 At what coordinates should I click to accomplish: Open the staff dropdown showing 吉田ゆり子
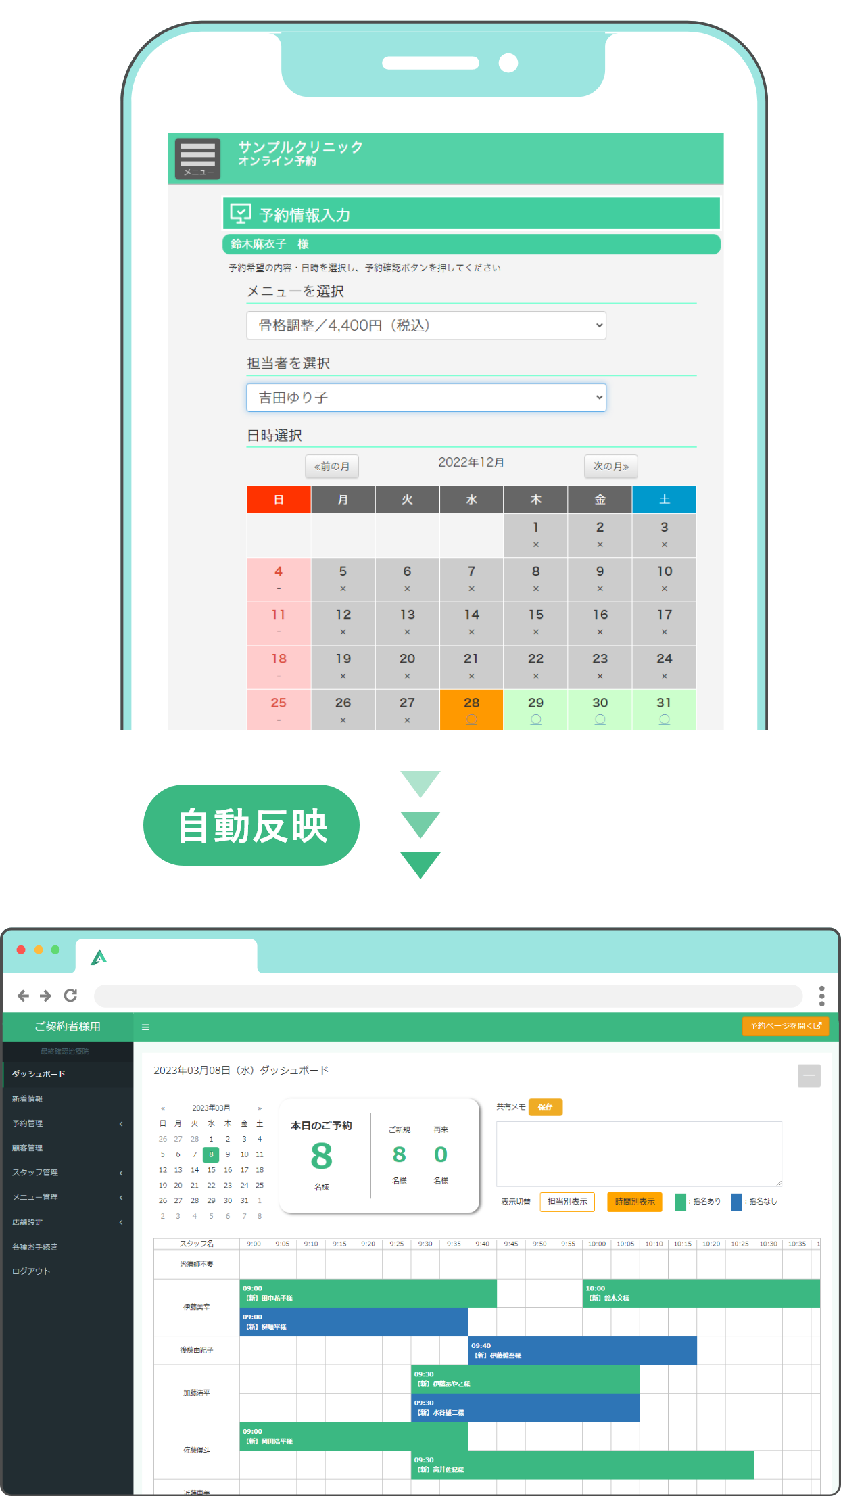(x=426, y=398)
